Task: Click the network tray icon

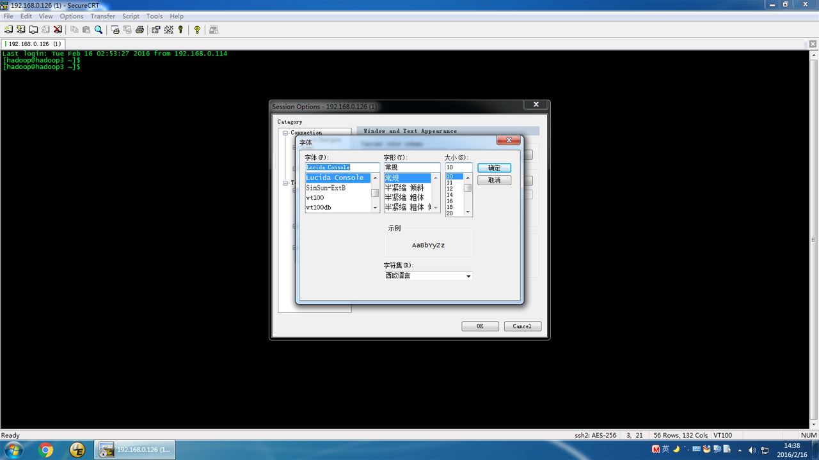Action: 765,450
